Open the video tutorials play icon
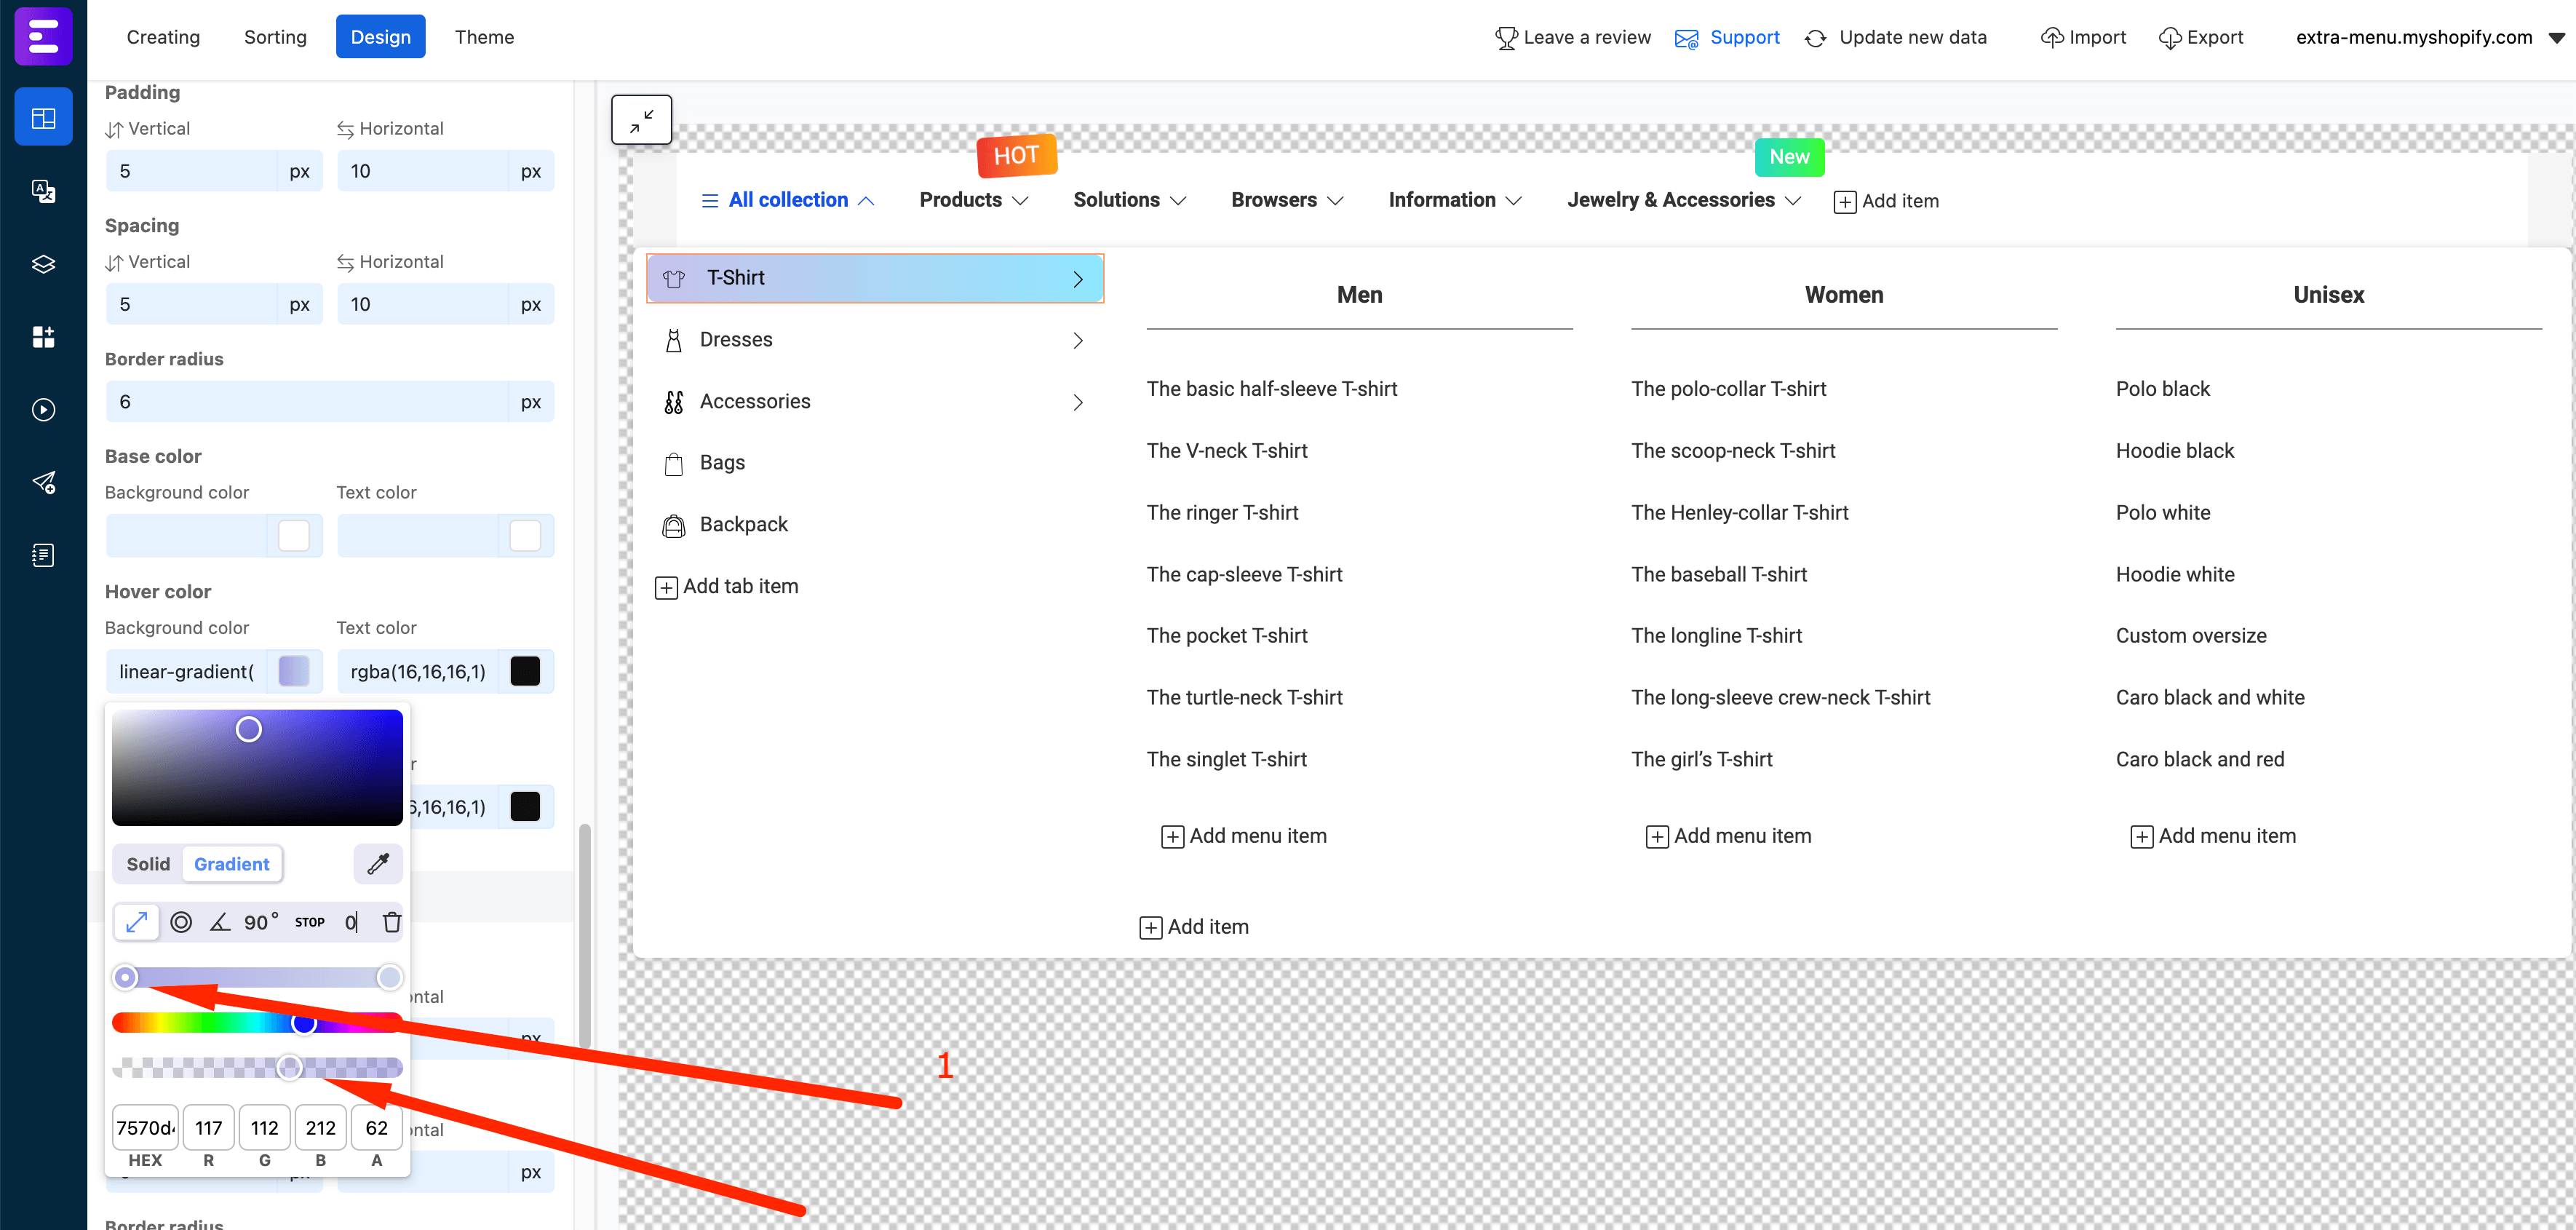Viewport: 2576px width, 1230px height. tap(43, 409)
